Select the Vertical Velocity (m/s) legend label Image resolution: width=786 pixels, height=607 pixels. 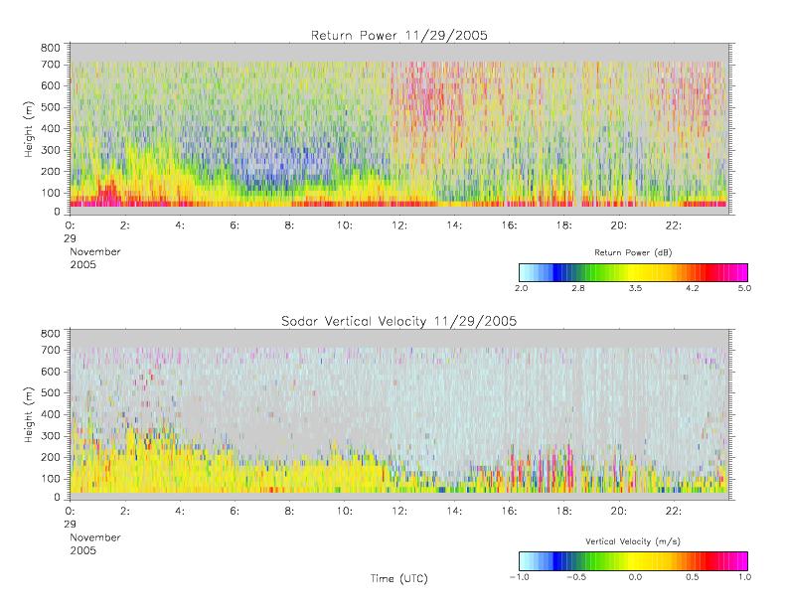click(633, 541)
